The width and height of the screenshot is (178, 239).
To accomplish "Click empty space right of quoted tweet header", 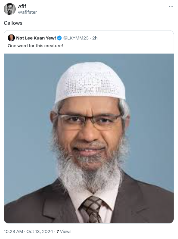I will pyautogui.click(x=135, y=38).
